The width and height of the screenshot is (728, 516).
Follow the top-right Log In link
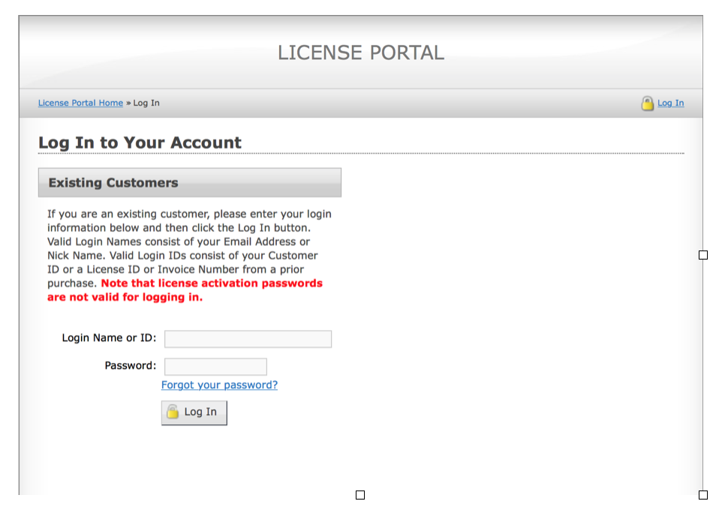coord(670,103)
